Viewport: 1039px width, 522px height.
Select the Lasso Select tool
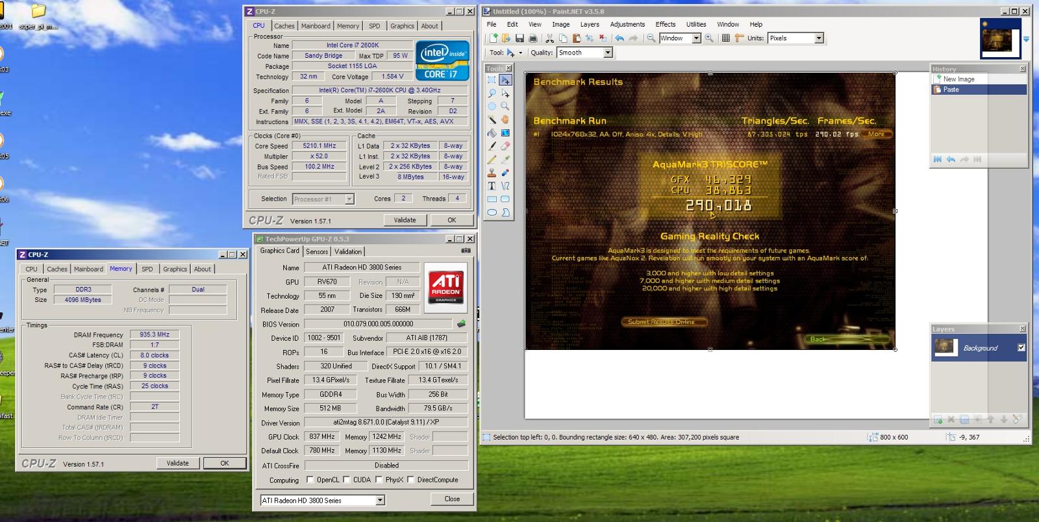click(x=492, y=93)
